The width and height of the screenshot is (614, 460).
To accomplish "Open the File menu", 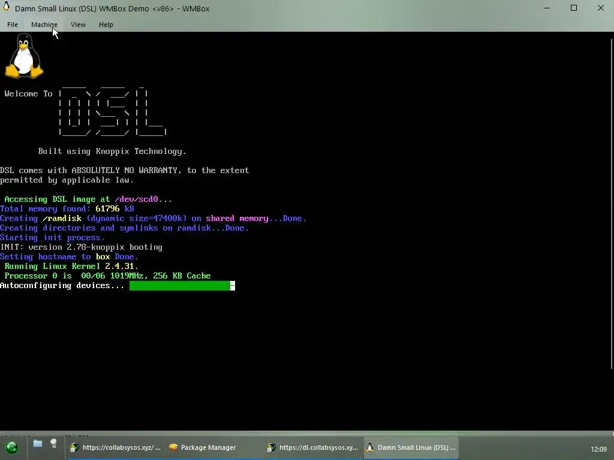I will (13, 25).
